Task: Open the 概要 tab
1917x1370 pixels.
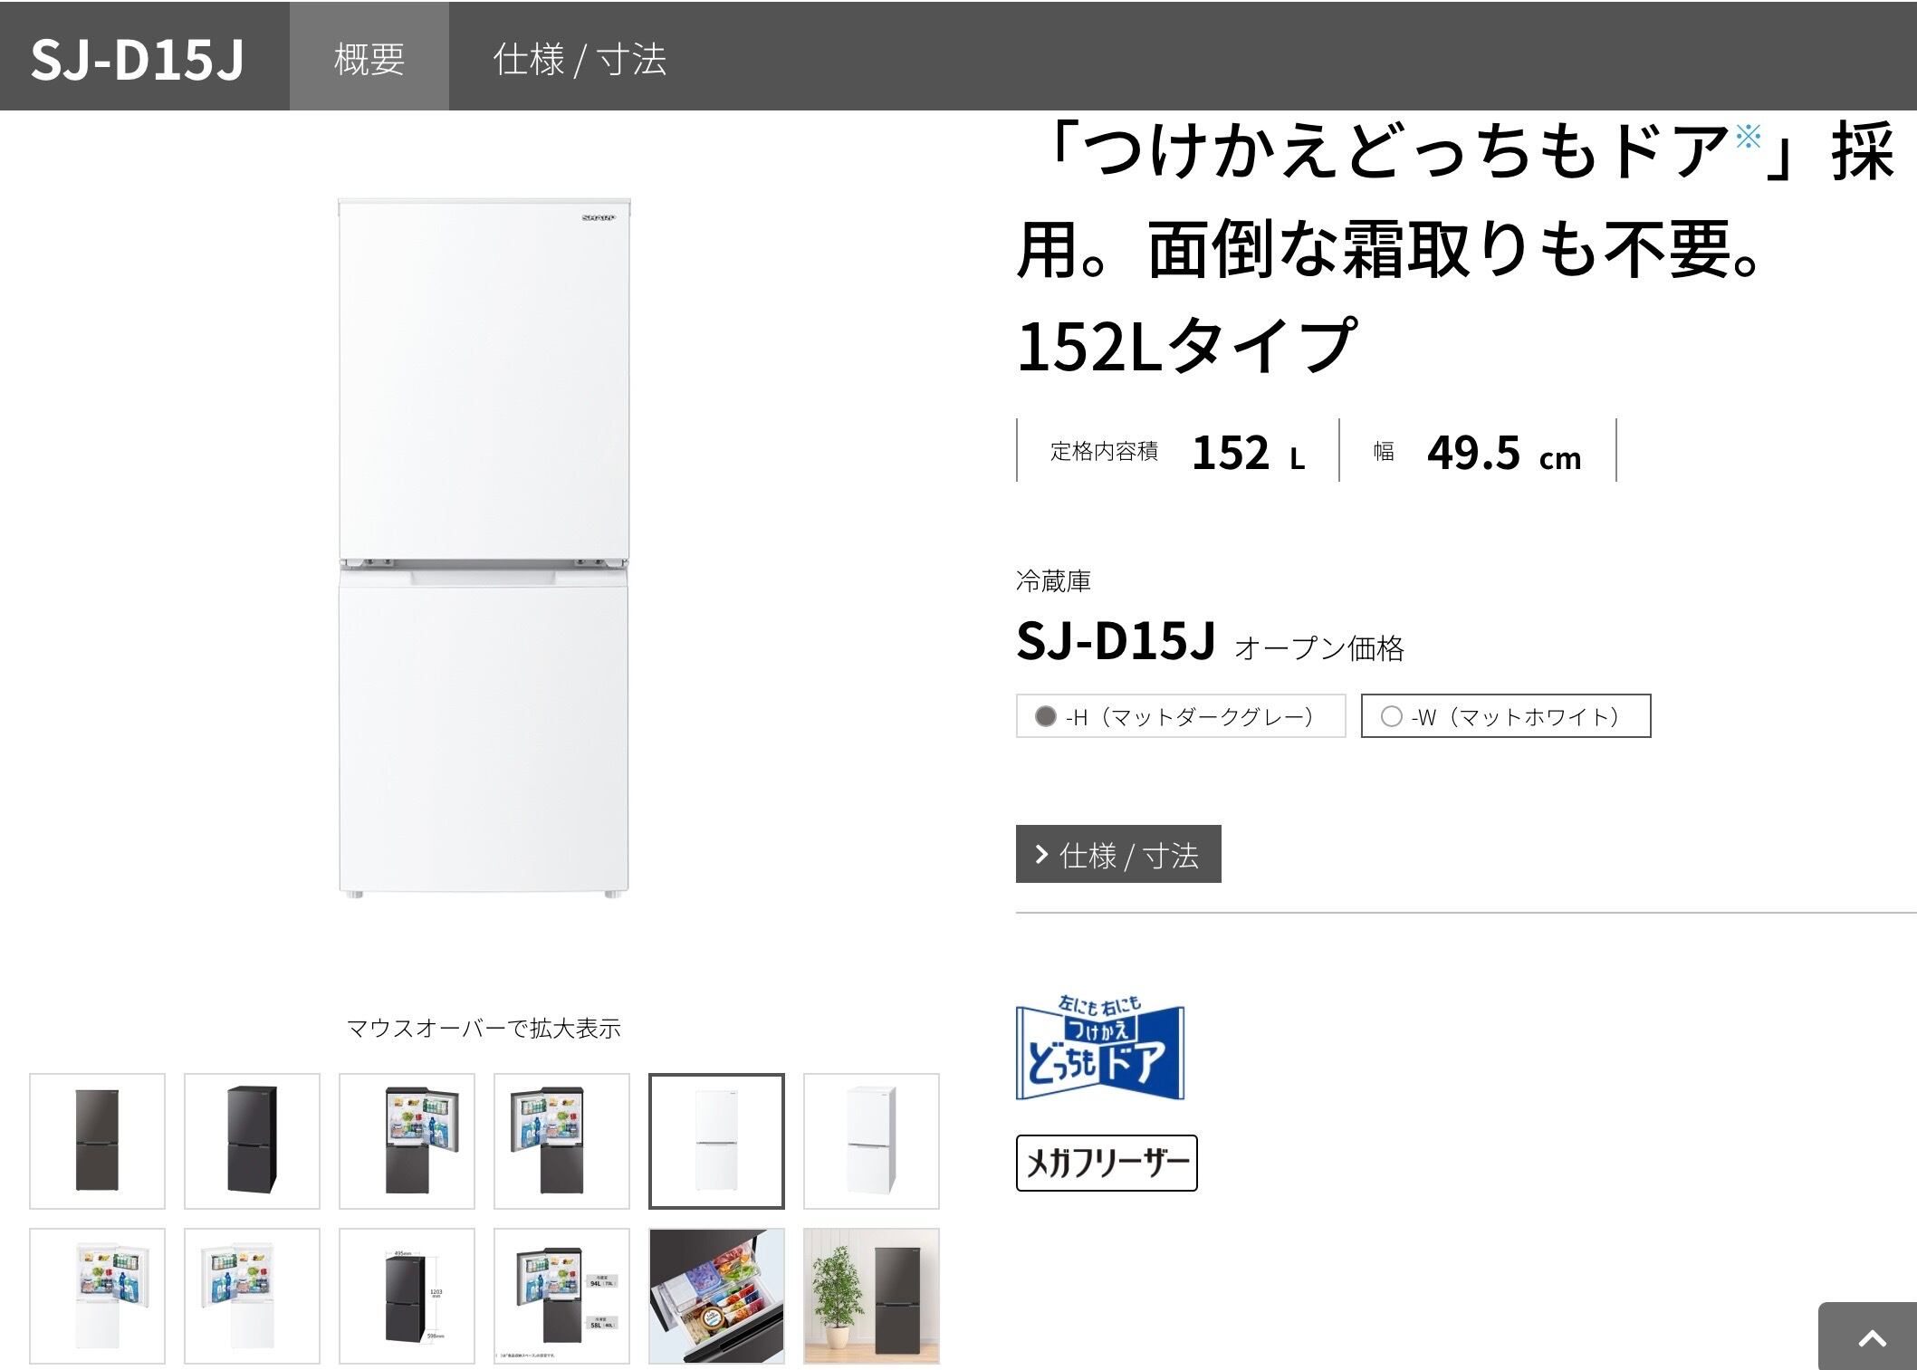Action: coord(369,59)
